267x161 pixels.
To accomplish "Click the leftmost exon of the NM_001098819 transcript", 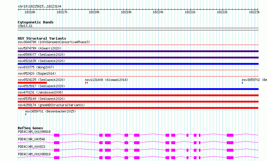I will coord(57,158).
